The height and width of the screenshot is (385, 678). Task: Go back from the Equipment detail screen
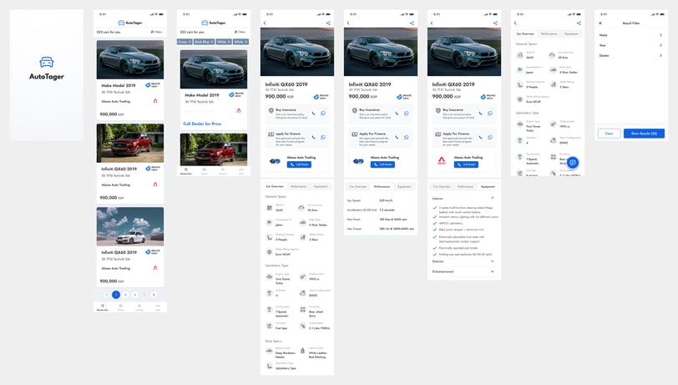[x=432, y=23]
